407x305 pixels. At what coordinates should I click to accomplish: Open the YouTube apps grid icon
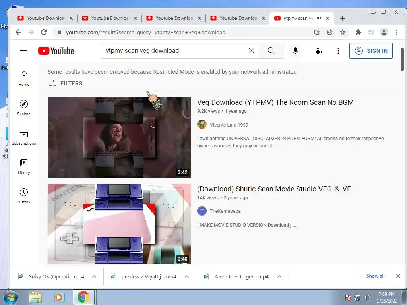pos(319,51)
